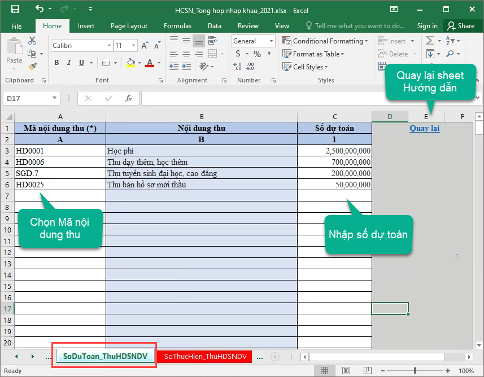Image resolution: width=484 pixels, height=377 pixels.
Task: Click the Format Painter brush icon
Action: 32,67
